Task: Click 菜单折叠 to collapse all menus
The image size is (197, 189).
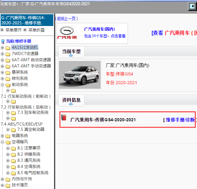Action: pyautogui.click(x=37, y=30)
